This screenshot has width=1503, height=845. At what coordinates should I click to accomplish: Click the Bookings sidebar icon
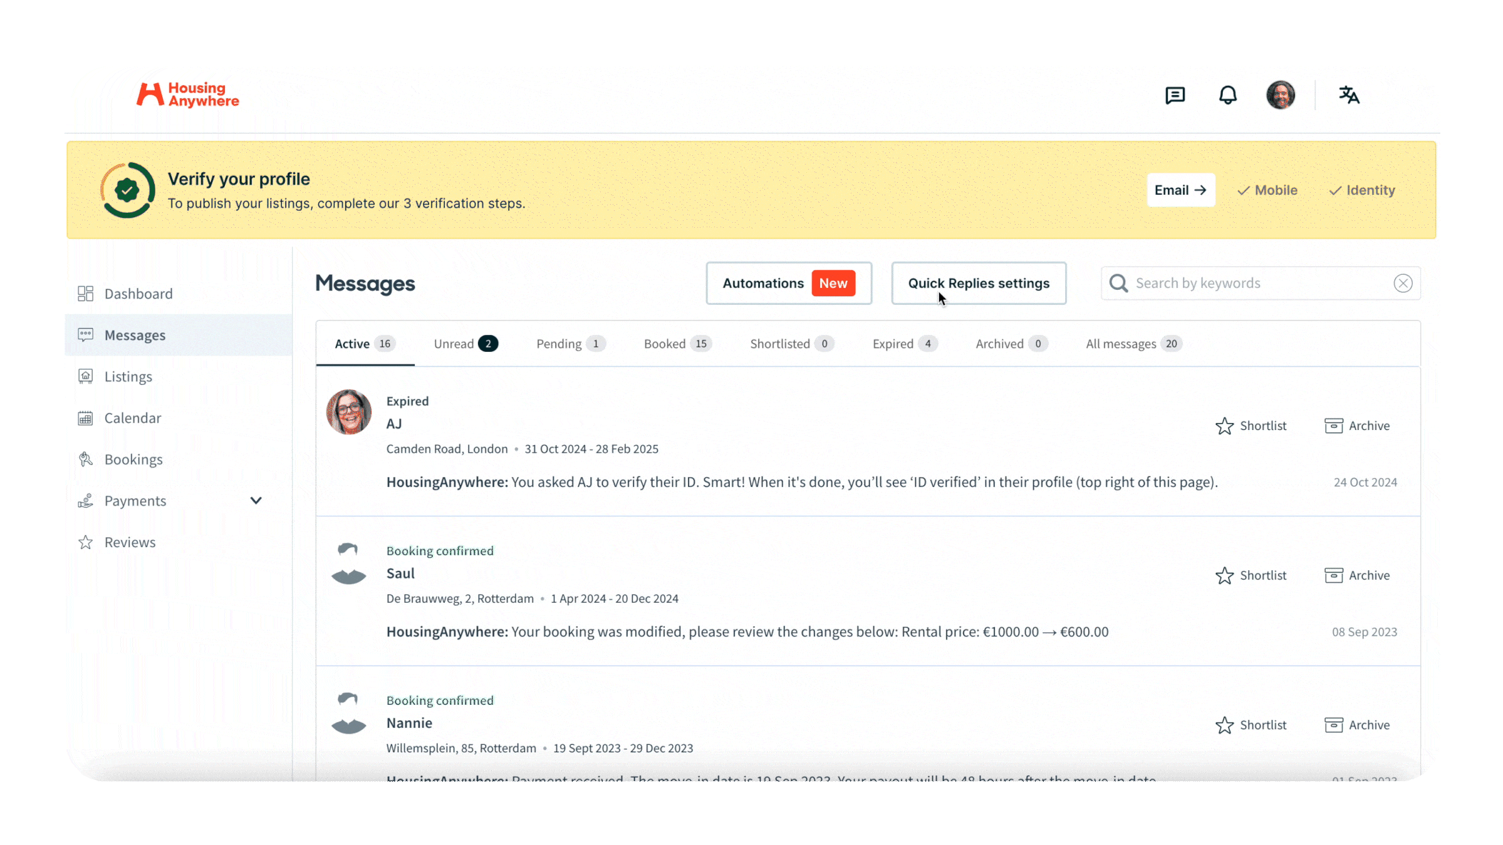[x=88, y=458]
